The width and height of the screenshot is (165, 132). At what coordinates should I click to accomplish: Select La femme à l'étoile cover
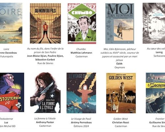pyautogui.click(x=45, y=92)
